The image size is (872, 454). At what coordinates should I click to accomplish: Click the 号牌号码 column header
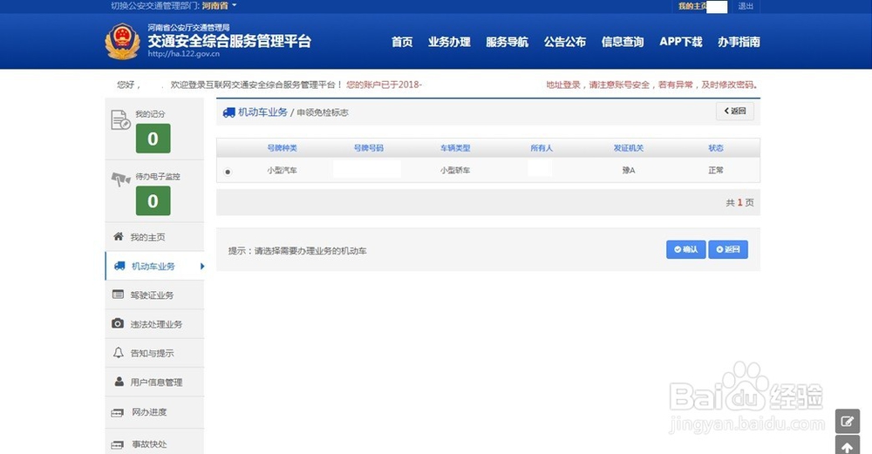pos(369,148)
